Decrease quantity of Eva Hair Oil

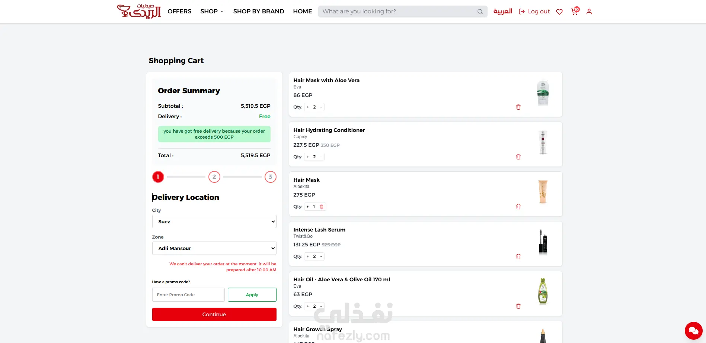pos(321,306)
